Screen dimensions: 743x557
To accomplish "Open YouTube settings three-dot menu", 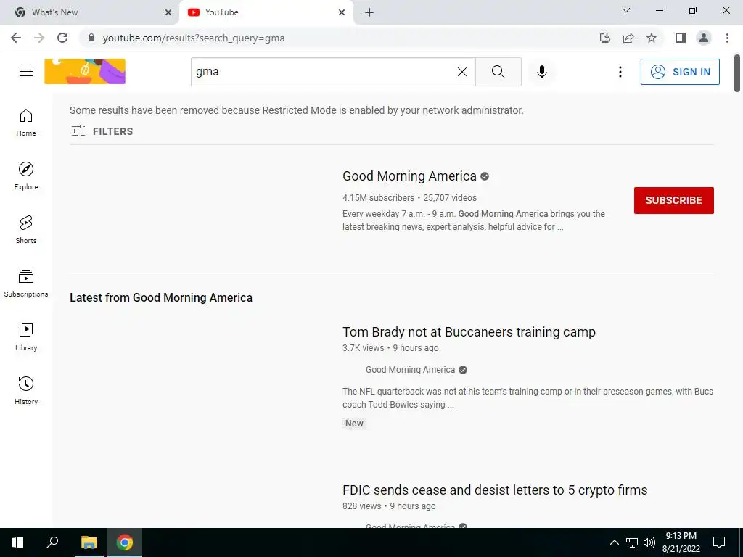I will 620,72.
